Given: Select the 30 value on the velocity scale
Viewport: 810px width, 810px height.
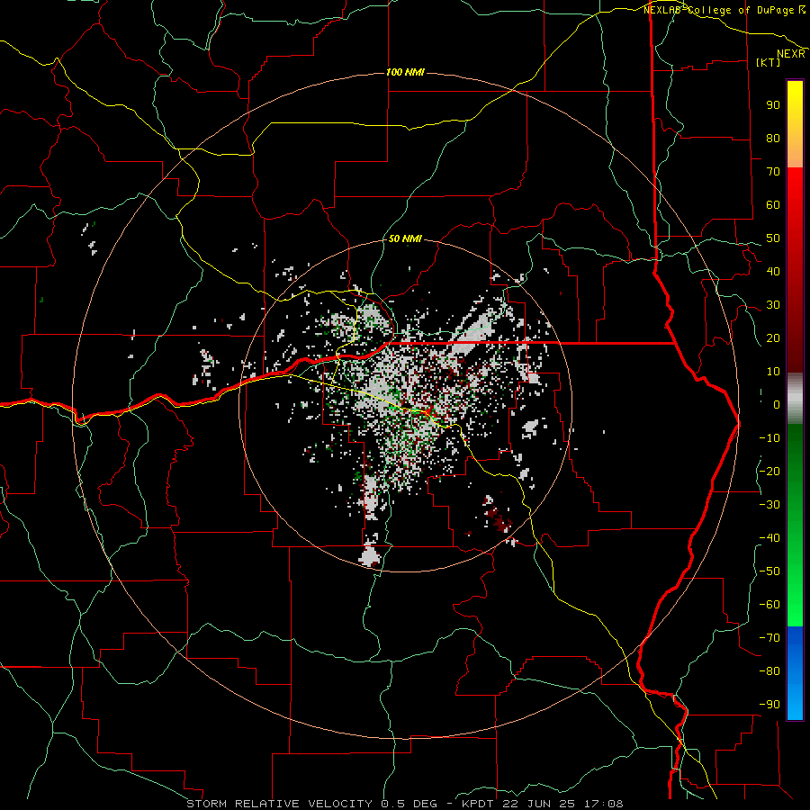Looking at the screenshot, I should click(773, 305).
